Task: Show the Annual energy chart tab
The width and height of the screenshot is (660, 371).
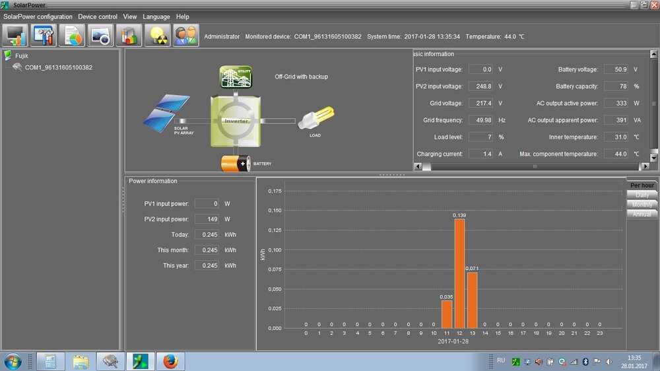Action: (642, 214)
